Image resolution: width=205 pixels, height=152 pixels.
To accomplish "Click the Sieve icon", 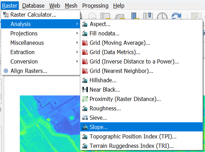I will pyautogui.click(x=85, y=118).
